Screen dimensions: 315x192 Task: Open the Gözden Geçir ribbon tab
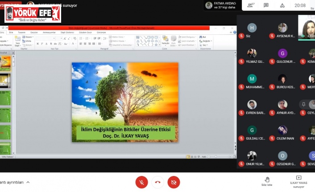tap(85, 33)
